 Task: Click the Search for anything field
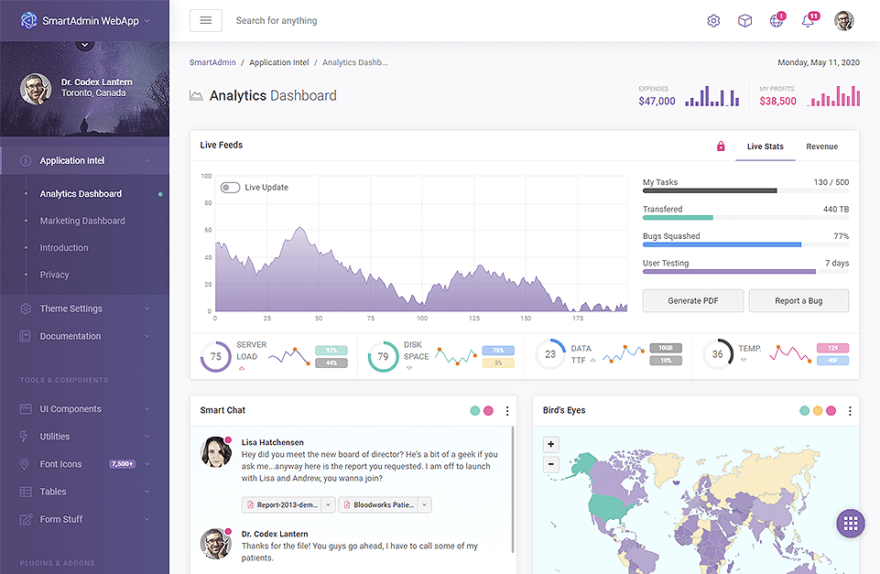click(x=366, y=21)
